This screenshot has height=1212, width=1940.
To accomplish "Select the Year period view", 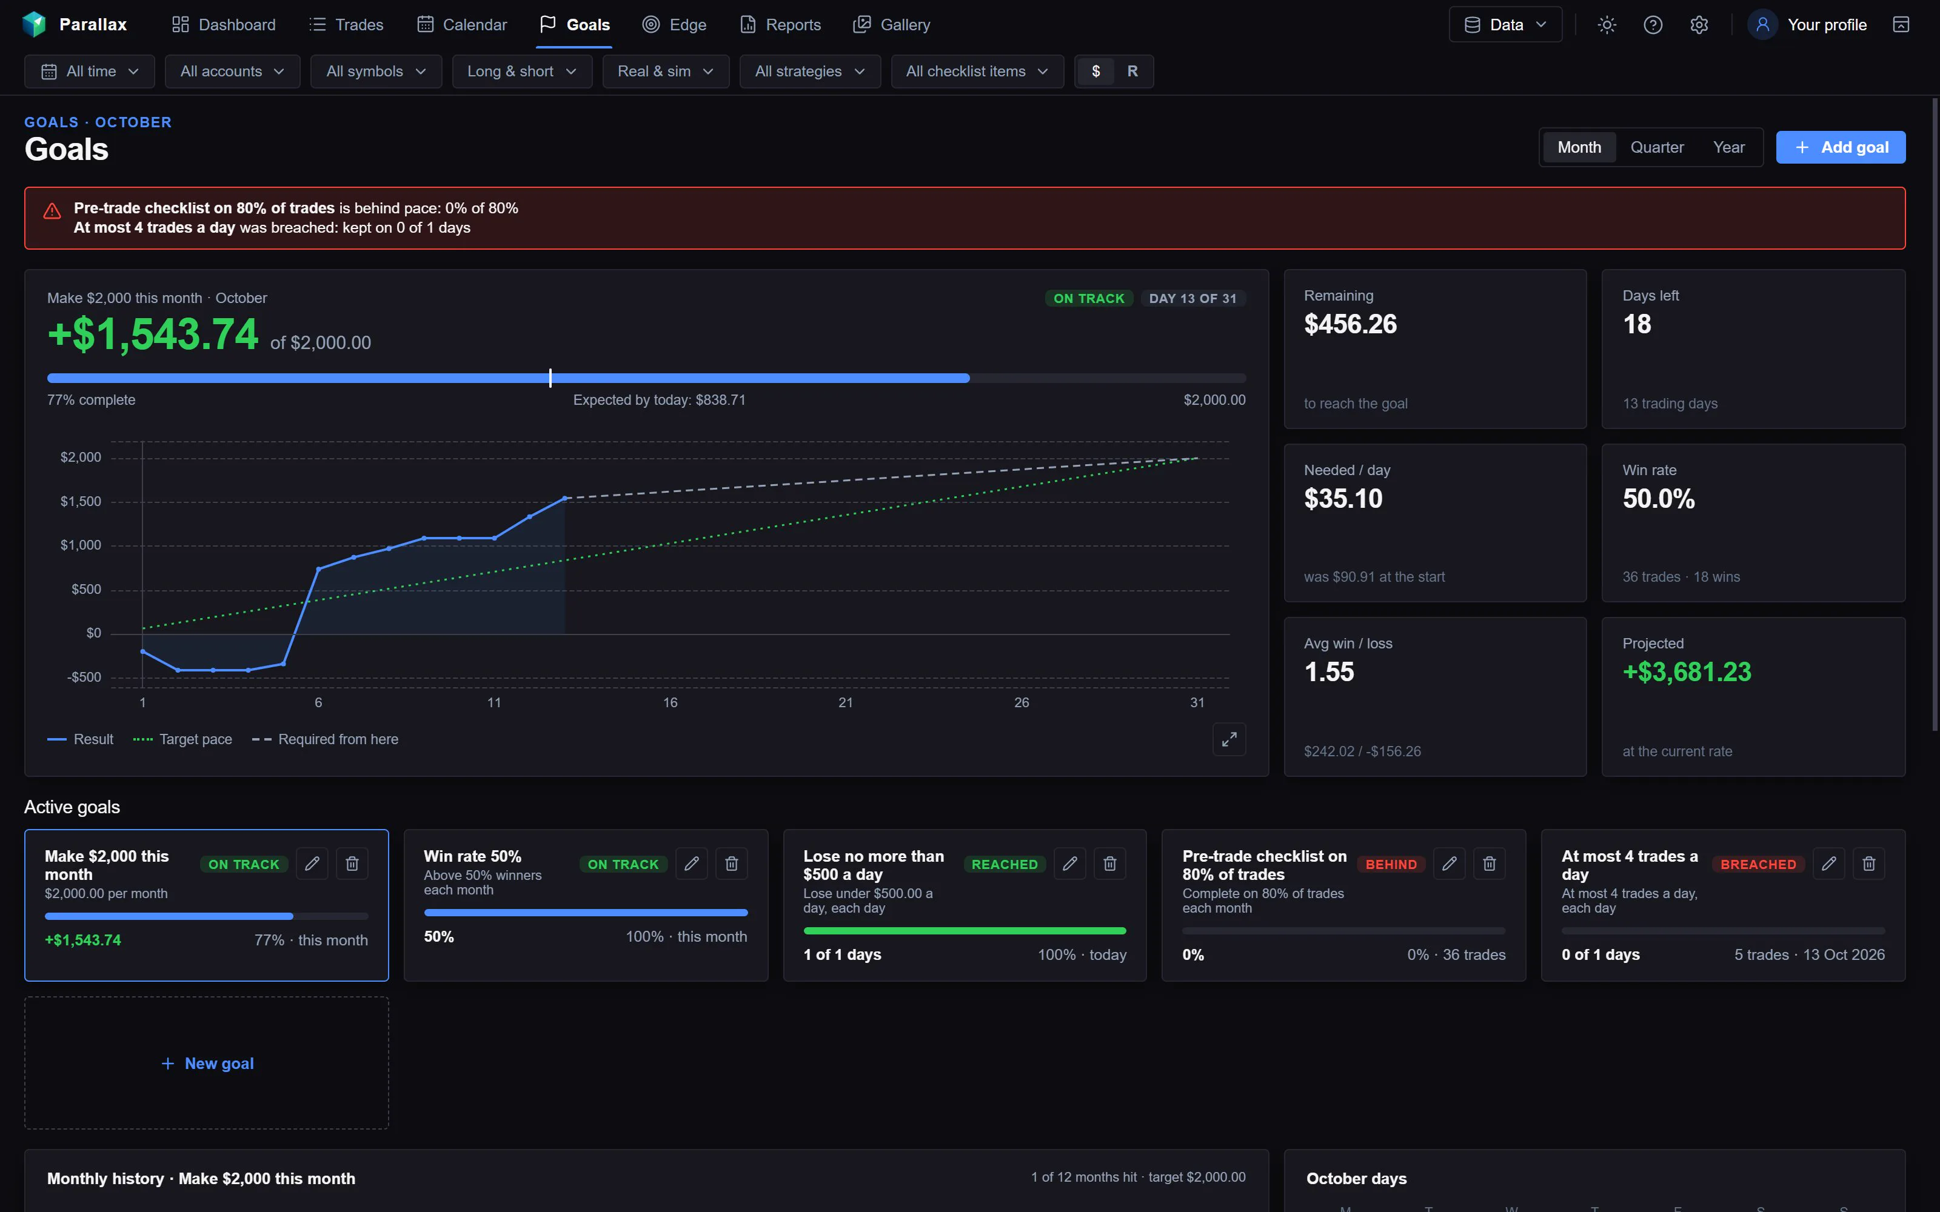I will (x=1728, y=147).
